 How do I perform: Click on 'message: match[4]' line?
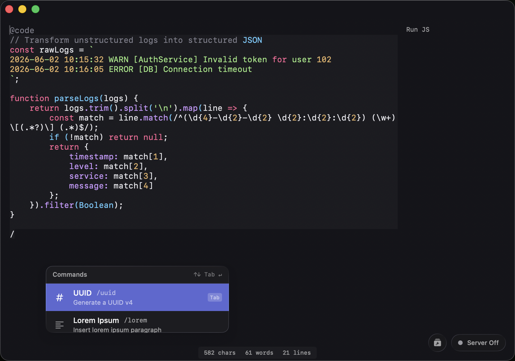[x=111, y=186]
